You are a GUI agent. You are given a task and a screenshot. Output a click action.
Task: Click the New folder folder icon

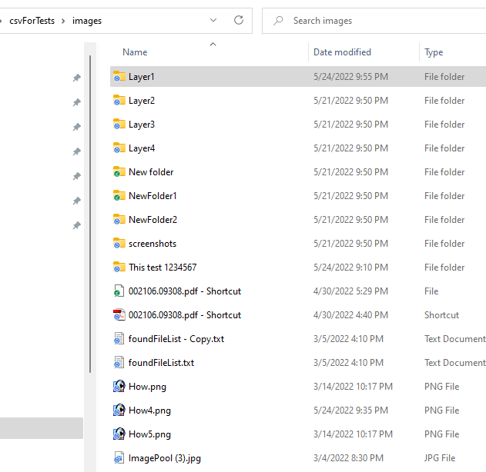[x=119, y=171]
